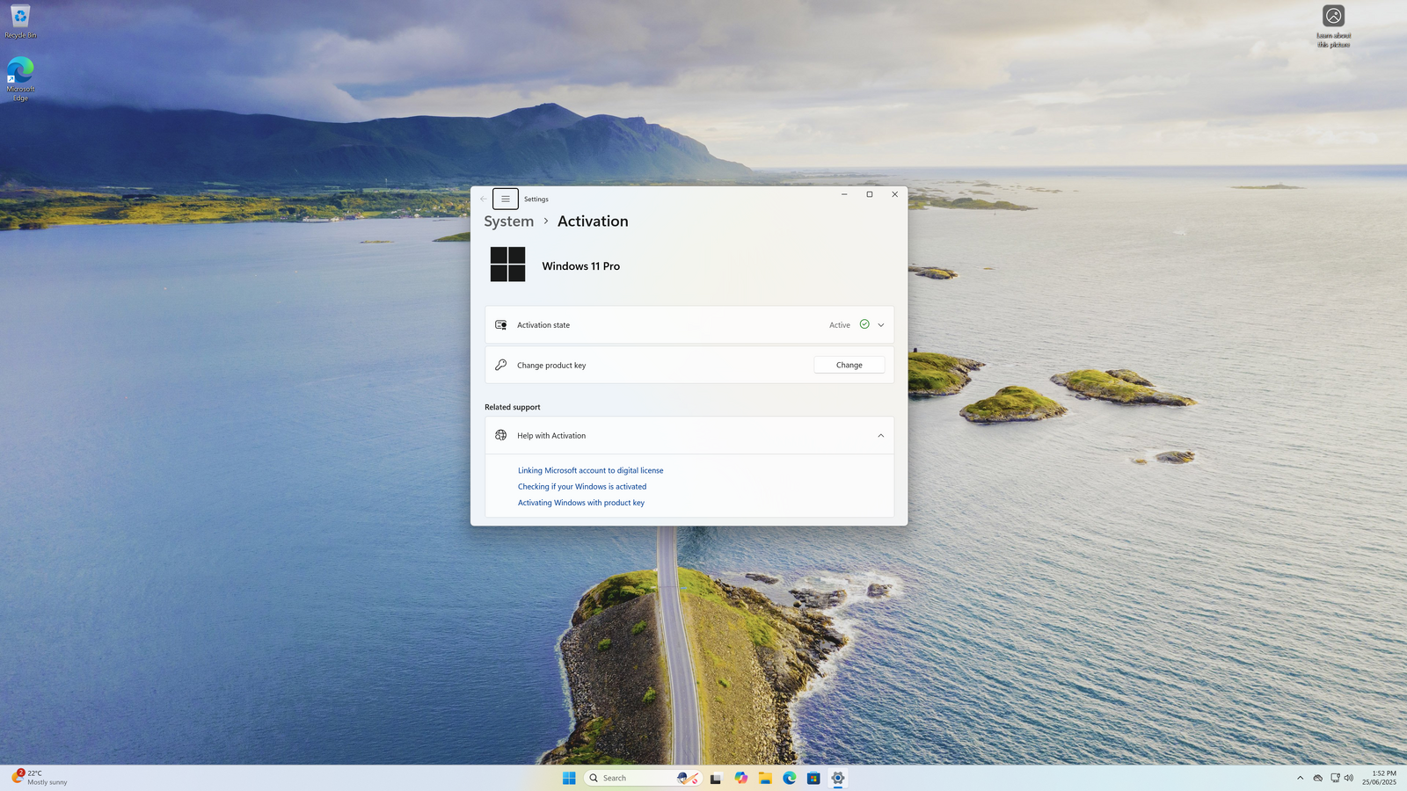Open Activating Windows with product key link
The width and height of the screenshot is (1407, 791).
pyautogui.click(x=581, y=503)
